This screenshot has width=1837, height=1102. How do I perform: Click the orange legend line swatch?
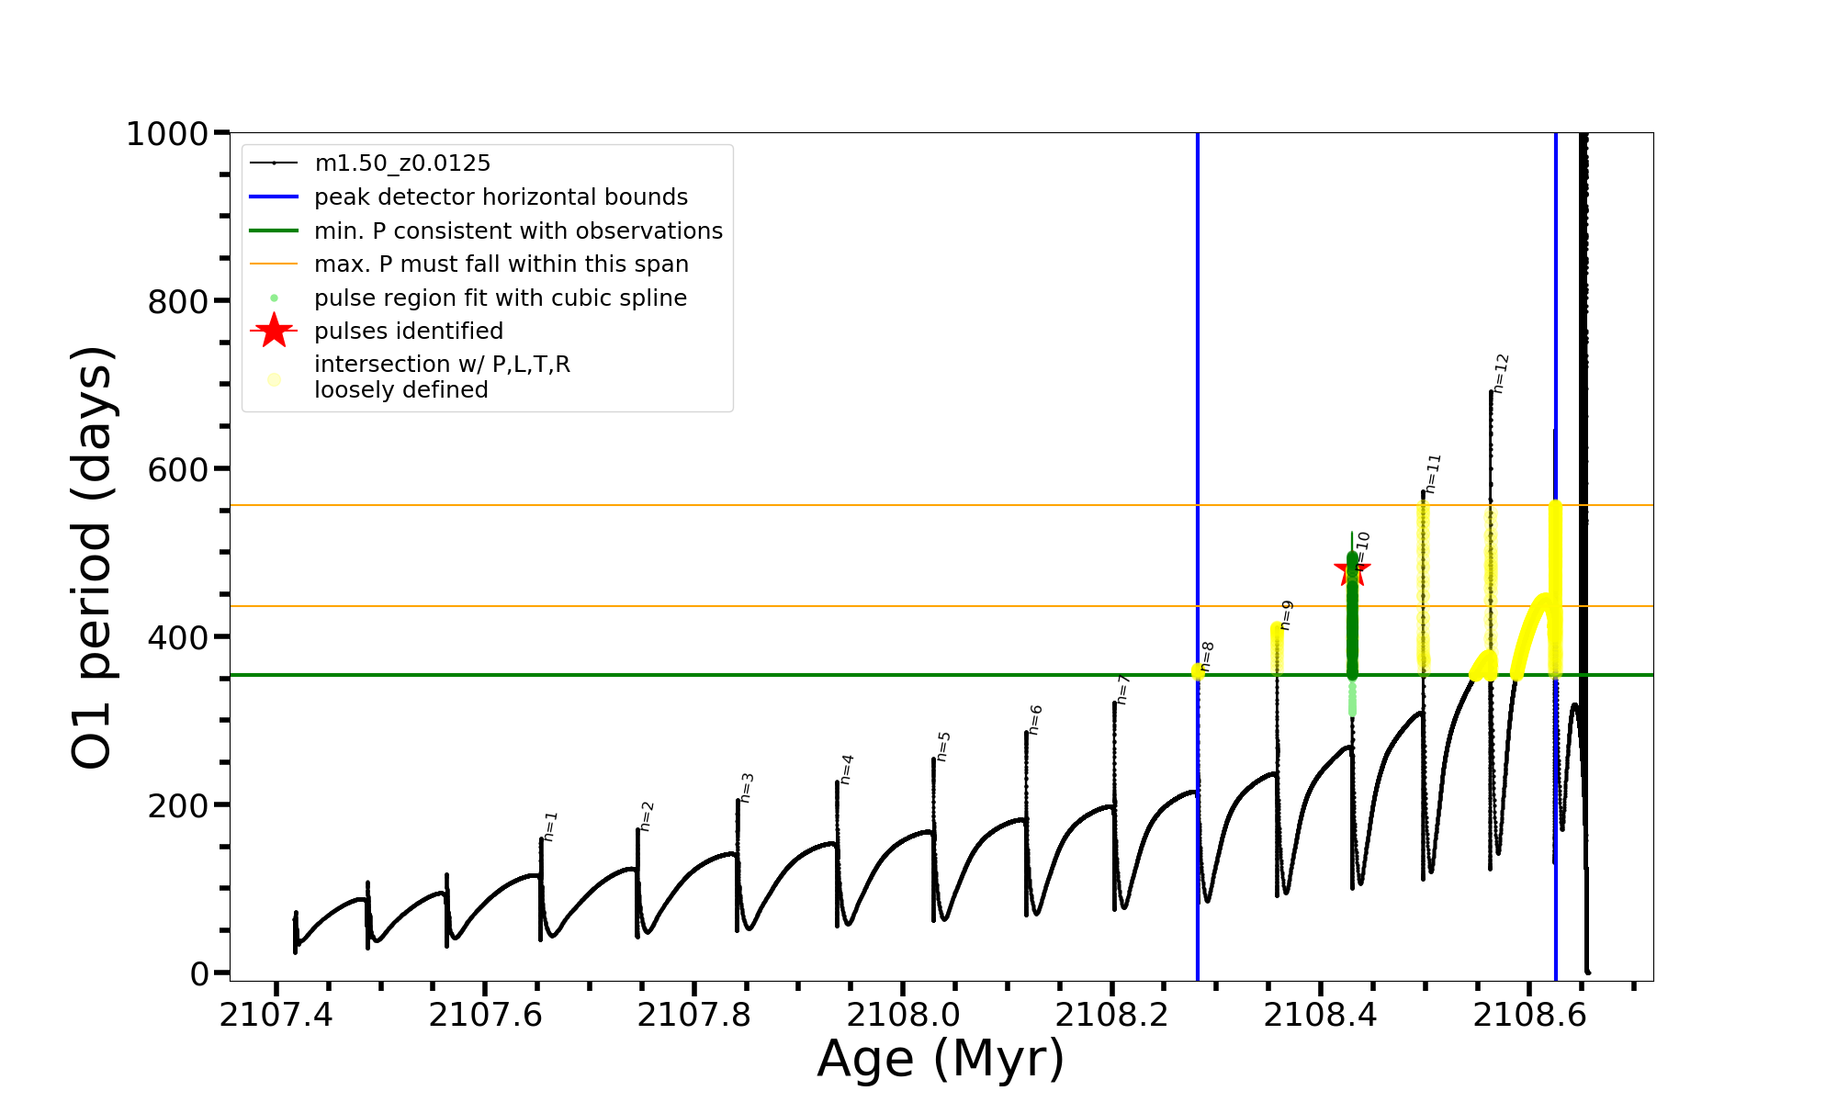click(274, 264)
